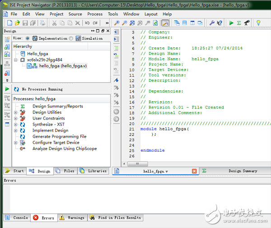Viewport: 271px width, 228px height.
Task: Expand the Implement Design process node
Action: click(x=15, y=130)
